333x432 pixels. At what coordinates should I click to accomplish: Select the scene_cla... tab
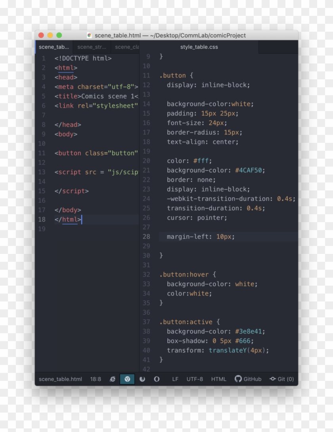point(127,47)
